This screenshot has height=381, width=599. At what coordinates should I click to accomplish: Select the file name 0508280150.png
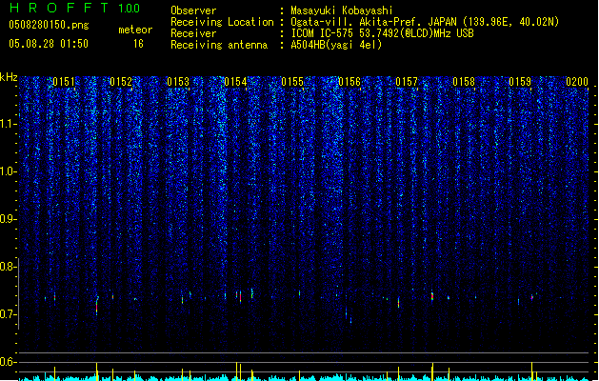click(x=49, y=25)
